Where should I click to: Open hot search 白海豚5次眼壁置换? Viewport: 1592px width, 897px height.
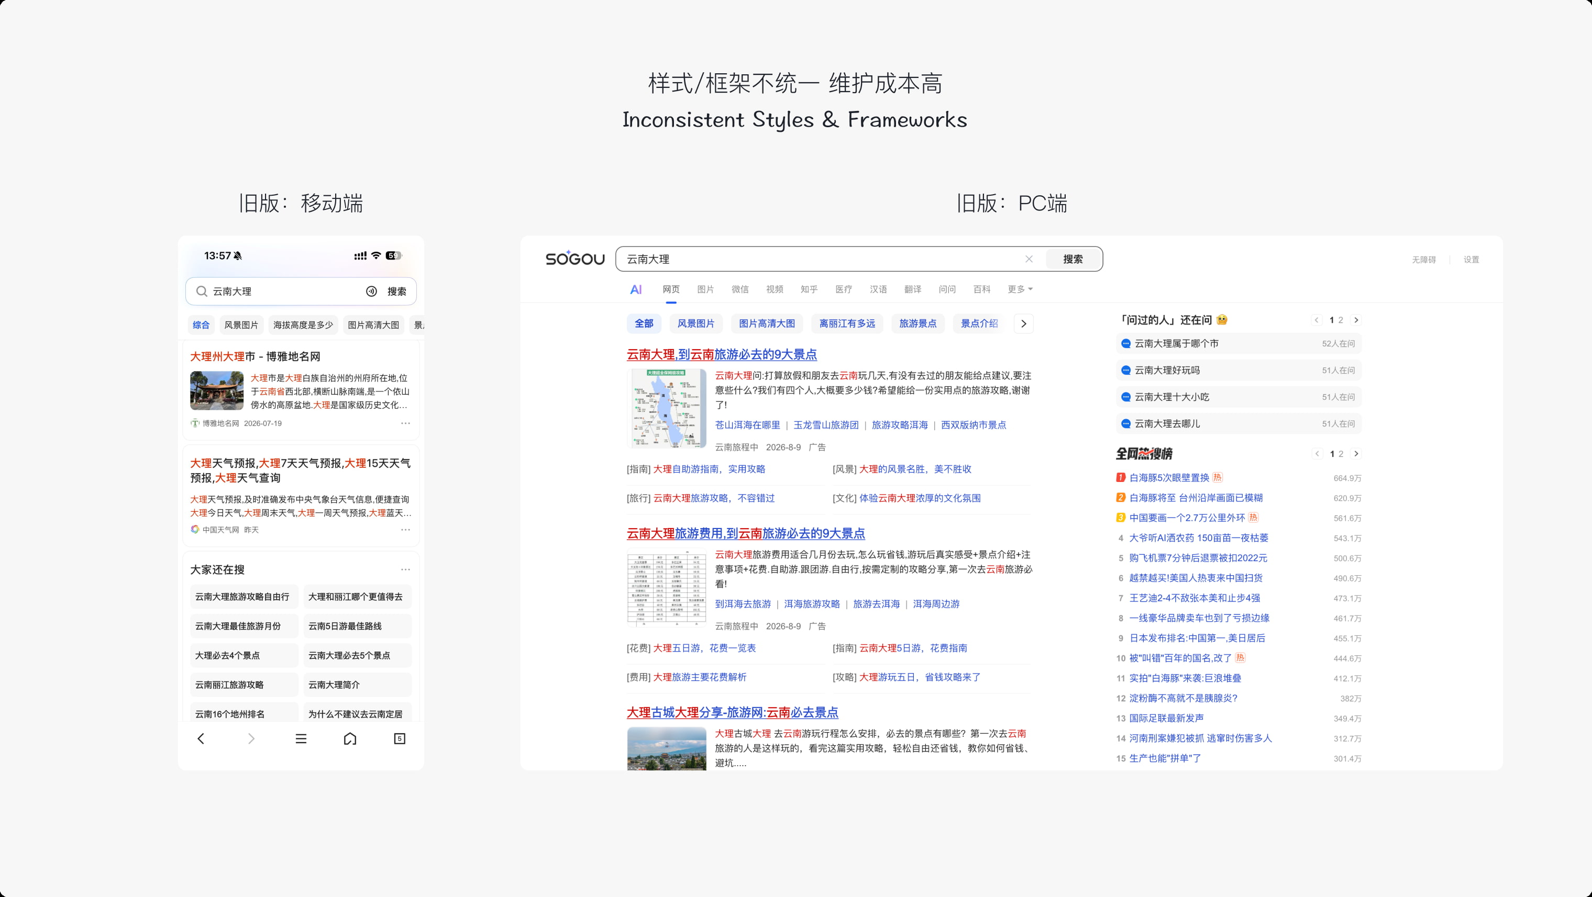(1169, 477)
